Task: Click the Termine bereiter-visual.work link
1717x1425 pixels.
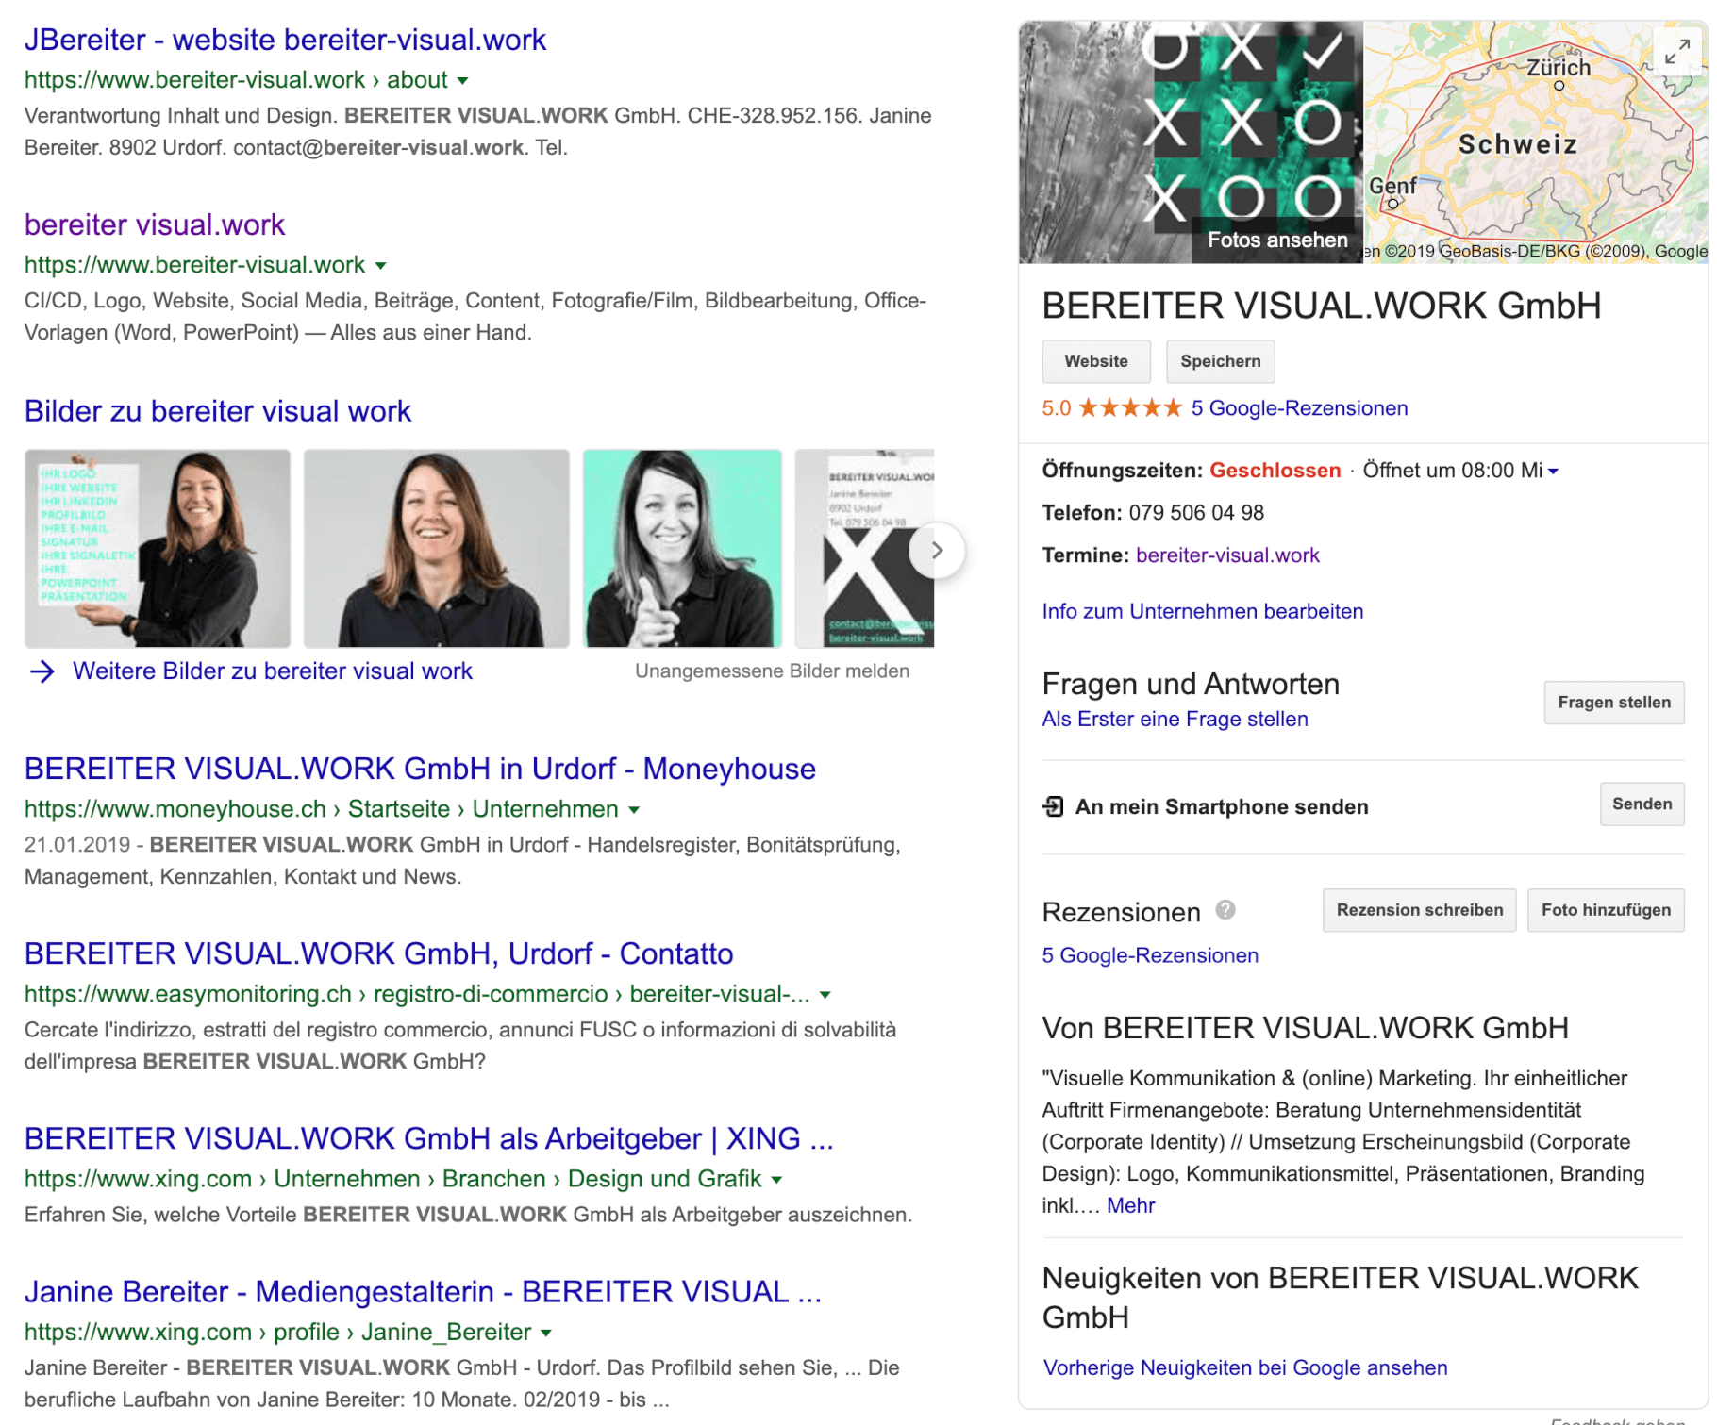Action: pyautogui.click(x=1227, y=555)
